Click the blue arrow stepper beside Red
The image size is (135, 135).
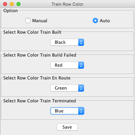(81, 65)
